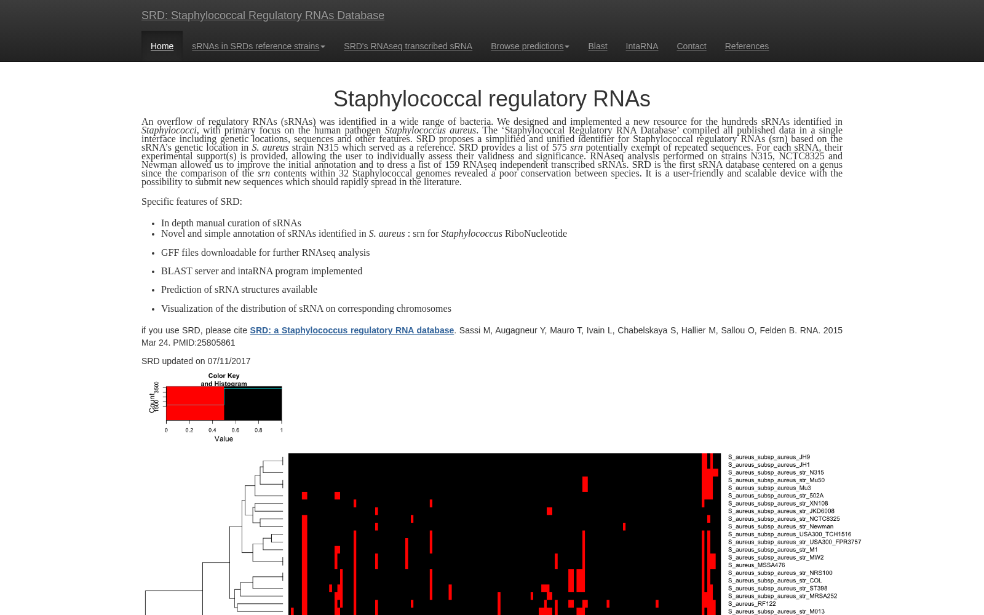
Task: Select the heatmap label S_aureus_subsp_aureus_JH9
Action: coord(769,457)
